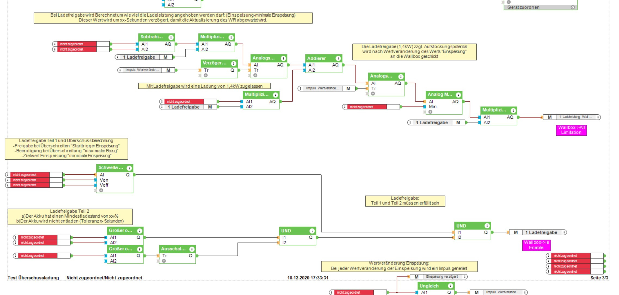Select note 'Mit Ladefreigabe wird eine Ladung'

204,86
